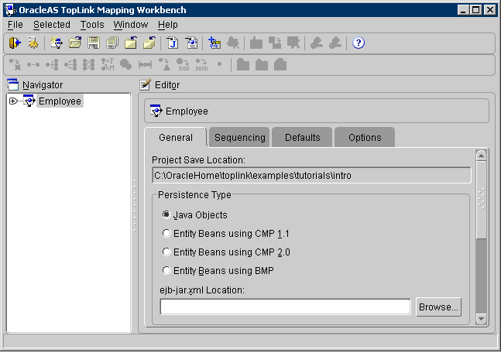Switch to the Sequencing tab

(x=239, y=137)
